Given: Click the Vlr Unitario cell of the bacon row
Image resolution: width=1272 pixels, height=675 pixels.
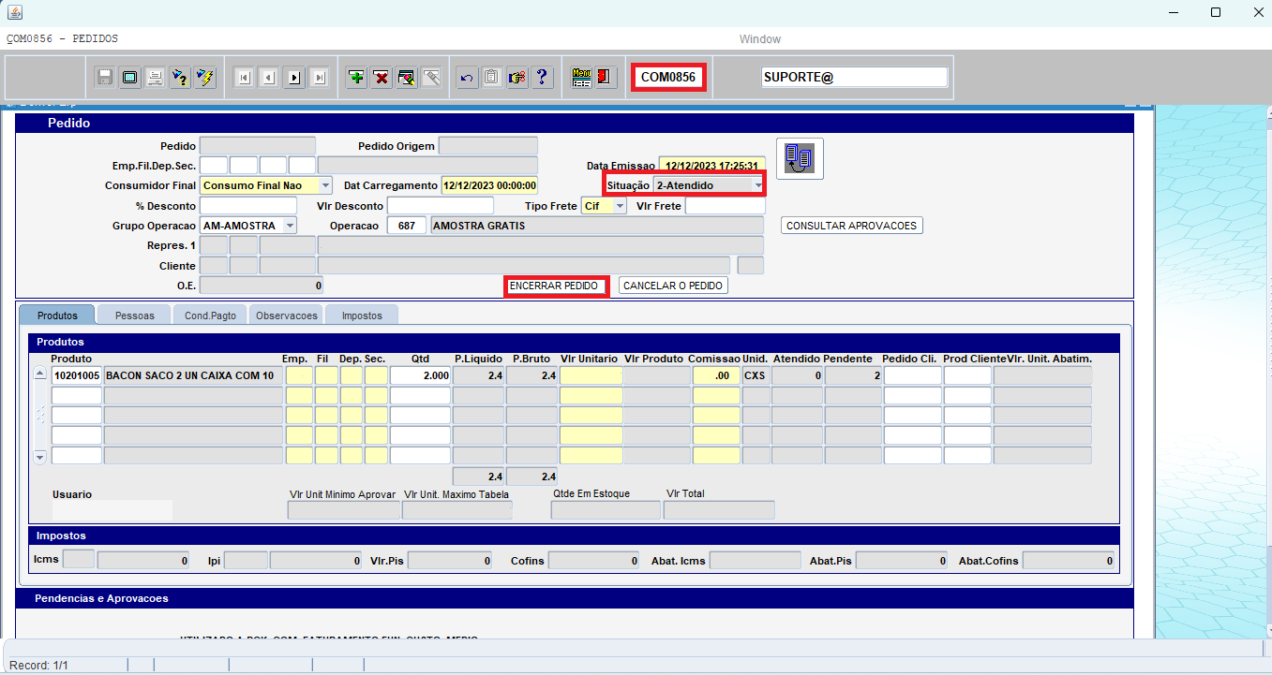Looking at the screenshot, I should pos(591,375).
